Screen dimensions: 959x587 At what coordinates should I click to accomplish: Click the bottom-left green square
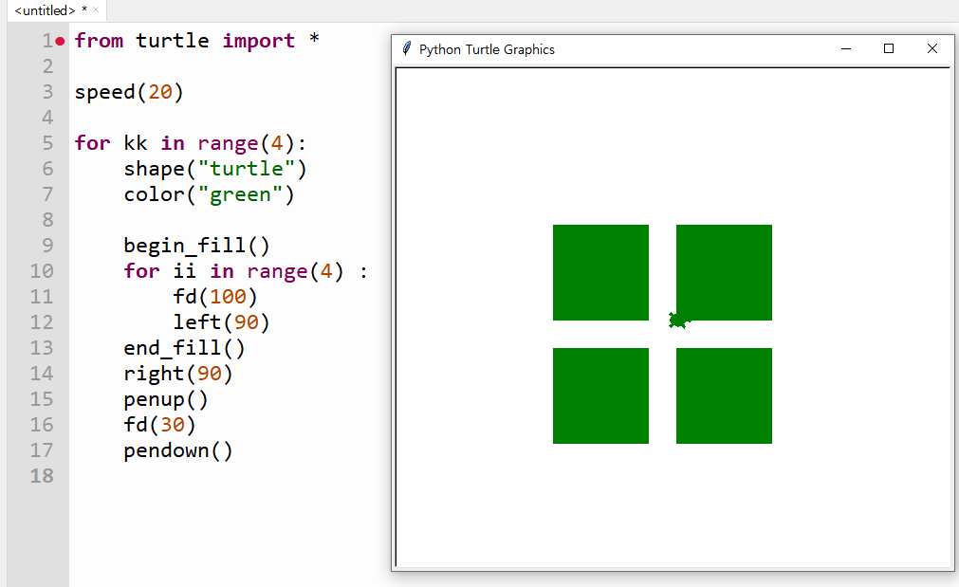click(600, 395)
